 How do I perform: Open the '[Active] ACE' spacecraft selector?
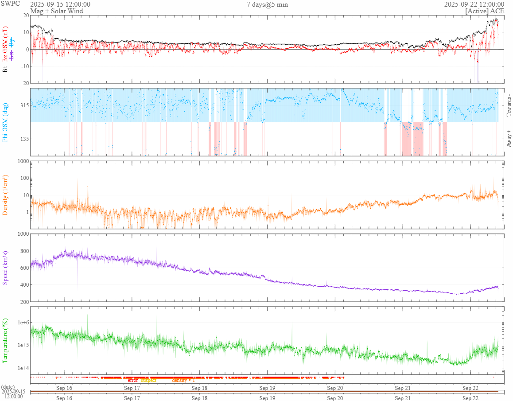[x=485, y=11]
